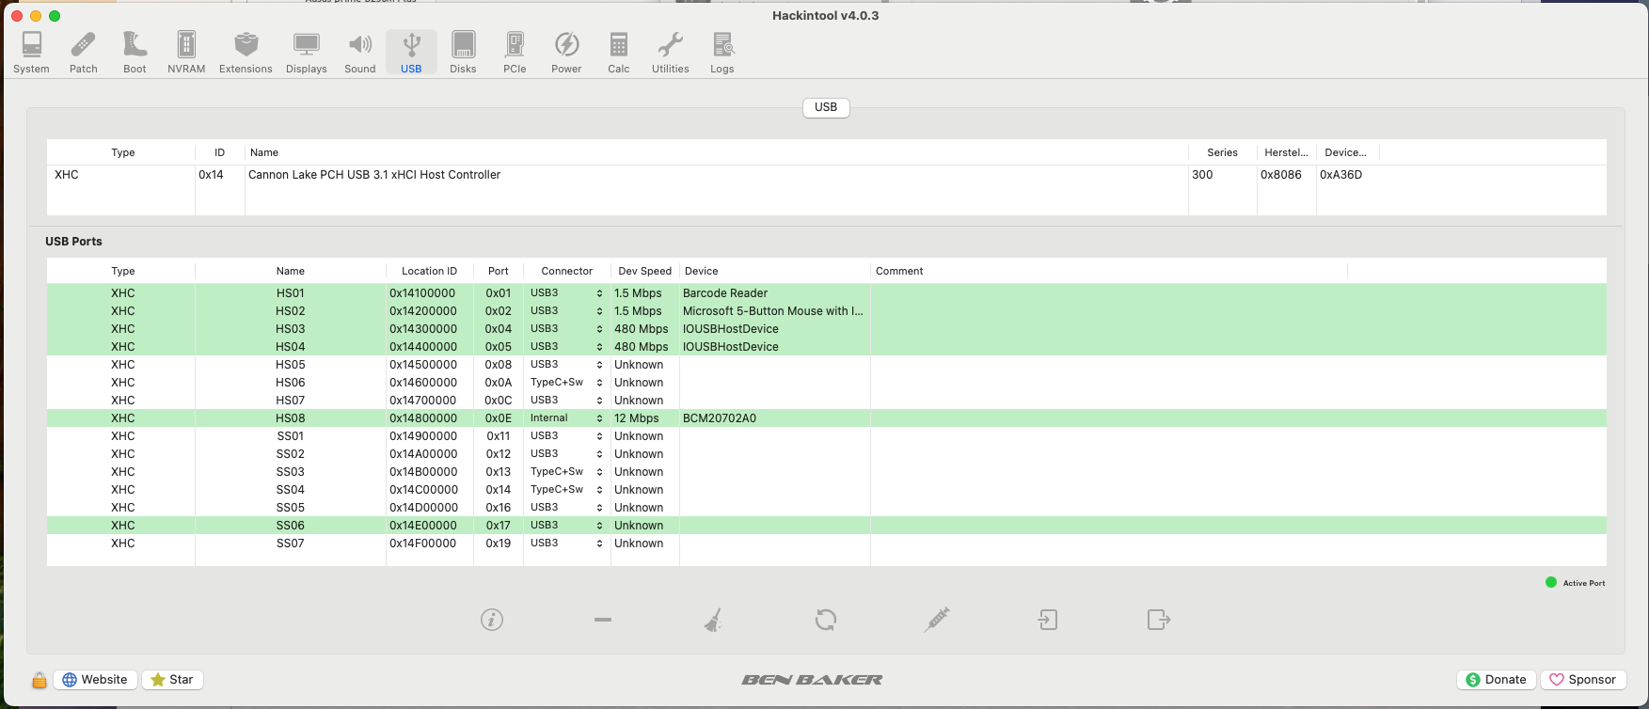This screenshot has height=709, width=1649.
Task: Click the Website button
Action: (x=95, y=680)
